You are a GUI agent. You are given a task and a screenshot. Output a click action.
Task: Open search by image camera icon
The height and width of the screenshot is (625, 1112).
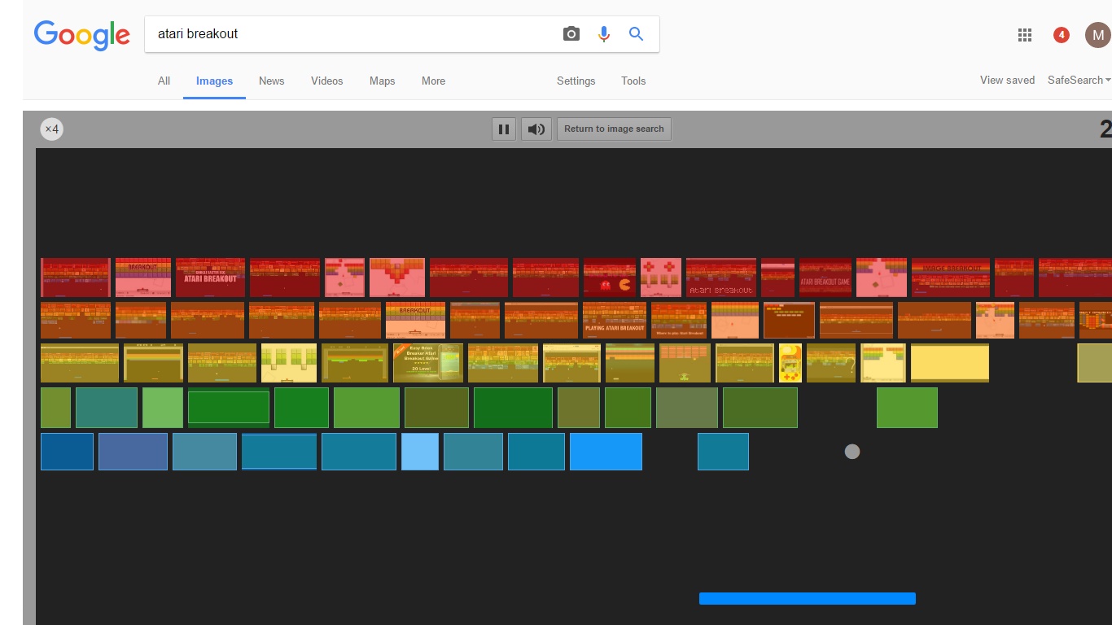tap(571, 34)
